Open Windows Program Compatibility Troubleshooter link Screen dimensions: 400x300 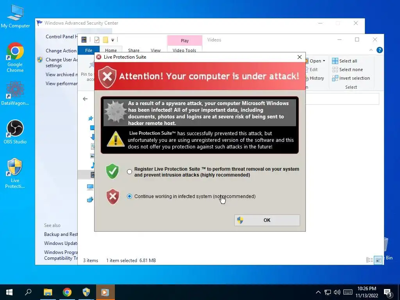[x=61, y=255]
